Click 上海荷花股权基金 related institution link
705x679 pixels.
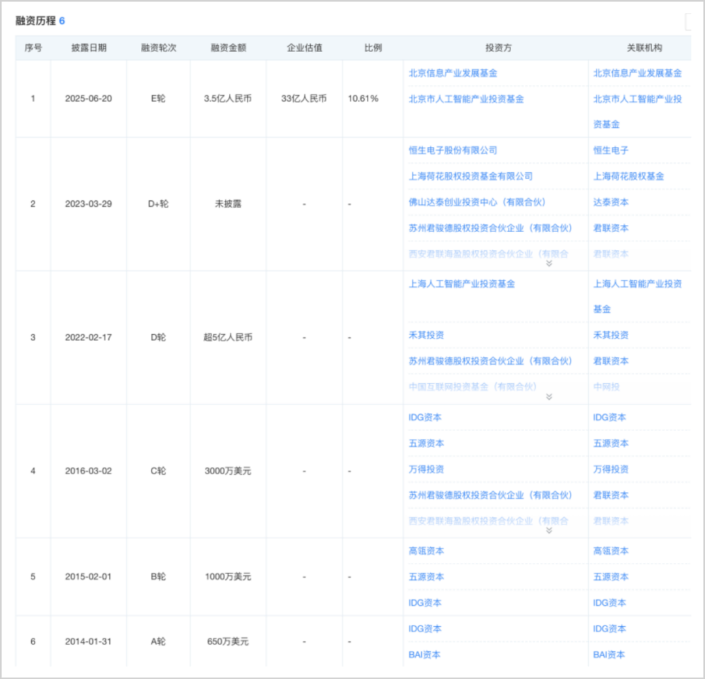629,176
